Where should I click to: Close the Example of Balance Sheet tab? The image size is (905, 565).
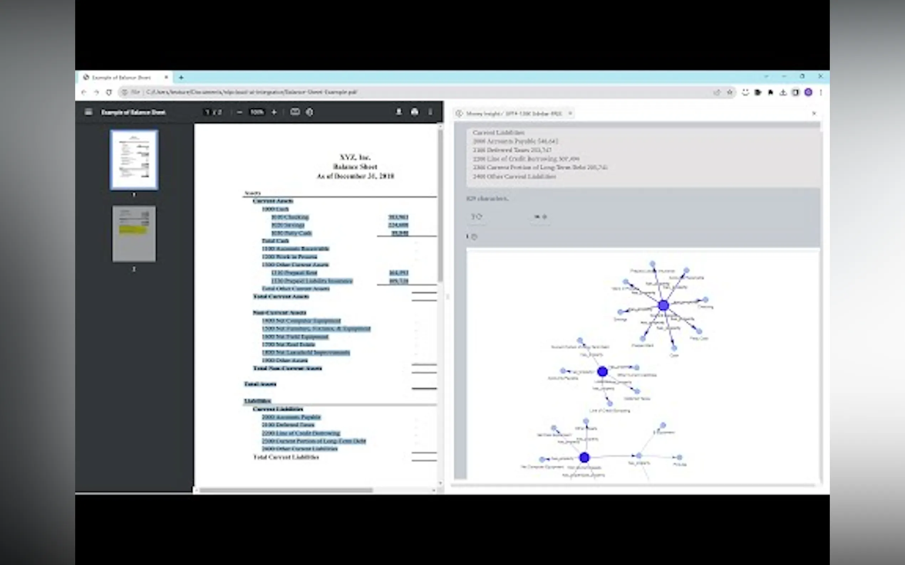166,77
